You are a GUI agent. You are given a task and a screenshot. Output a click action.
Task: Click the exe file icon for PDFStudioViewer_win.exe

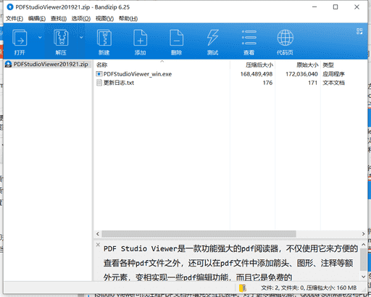(99, 74)
